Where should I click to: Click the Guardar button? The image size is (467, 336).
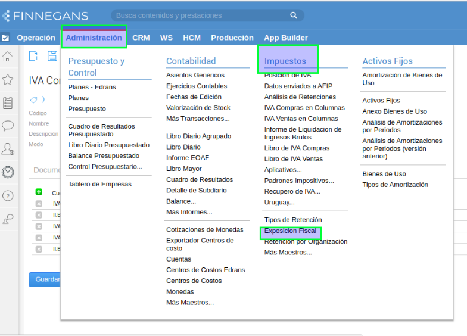click(45, 279)
